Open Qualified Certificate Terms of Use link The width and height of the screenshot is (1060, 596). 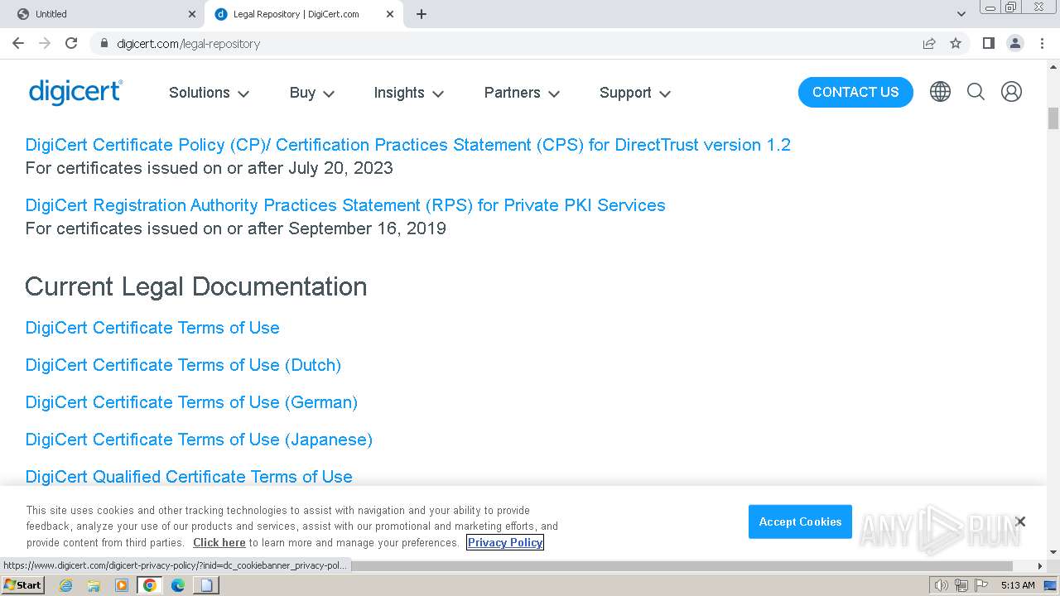pyautogui.click(x=189, y=477)
